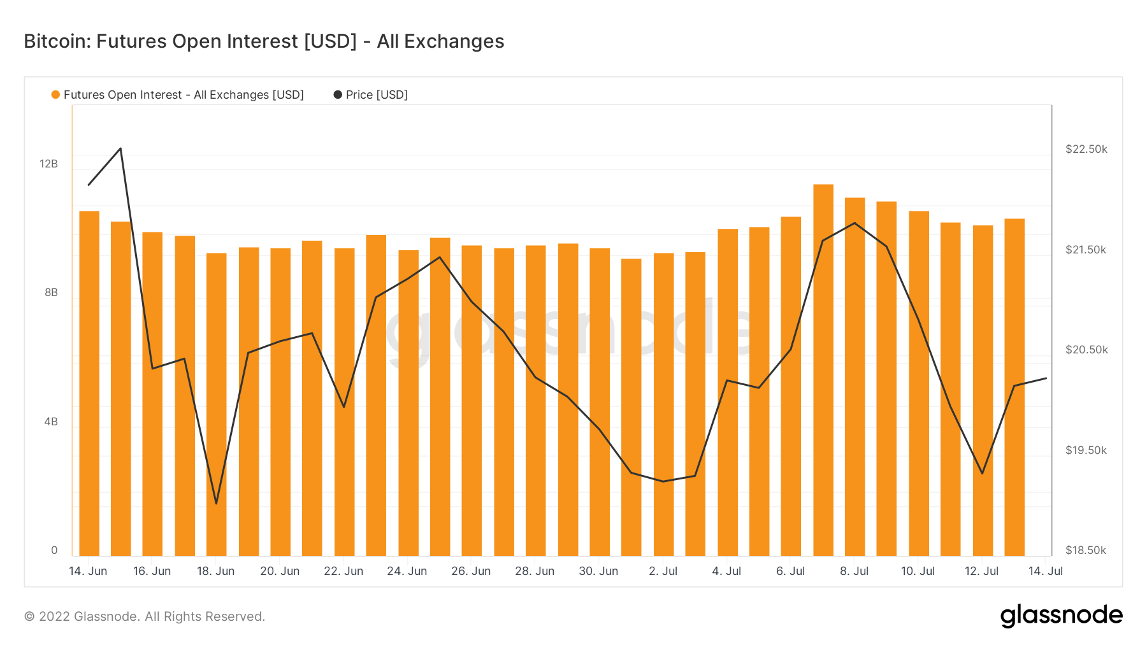Image resolution: width=1147 pixels, height=645 pixels.
Task: Click the 12. Jul open interest bar
Action: [x=982, y=390]
